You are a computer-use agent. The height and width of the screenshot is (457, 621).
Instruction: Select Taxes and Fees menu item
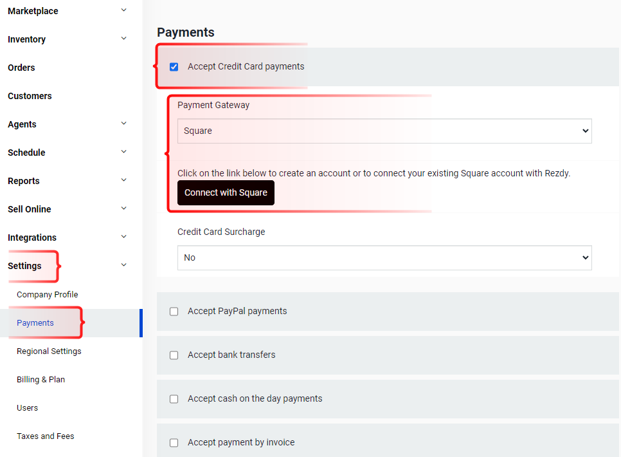(45, 436)
